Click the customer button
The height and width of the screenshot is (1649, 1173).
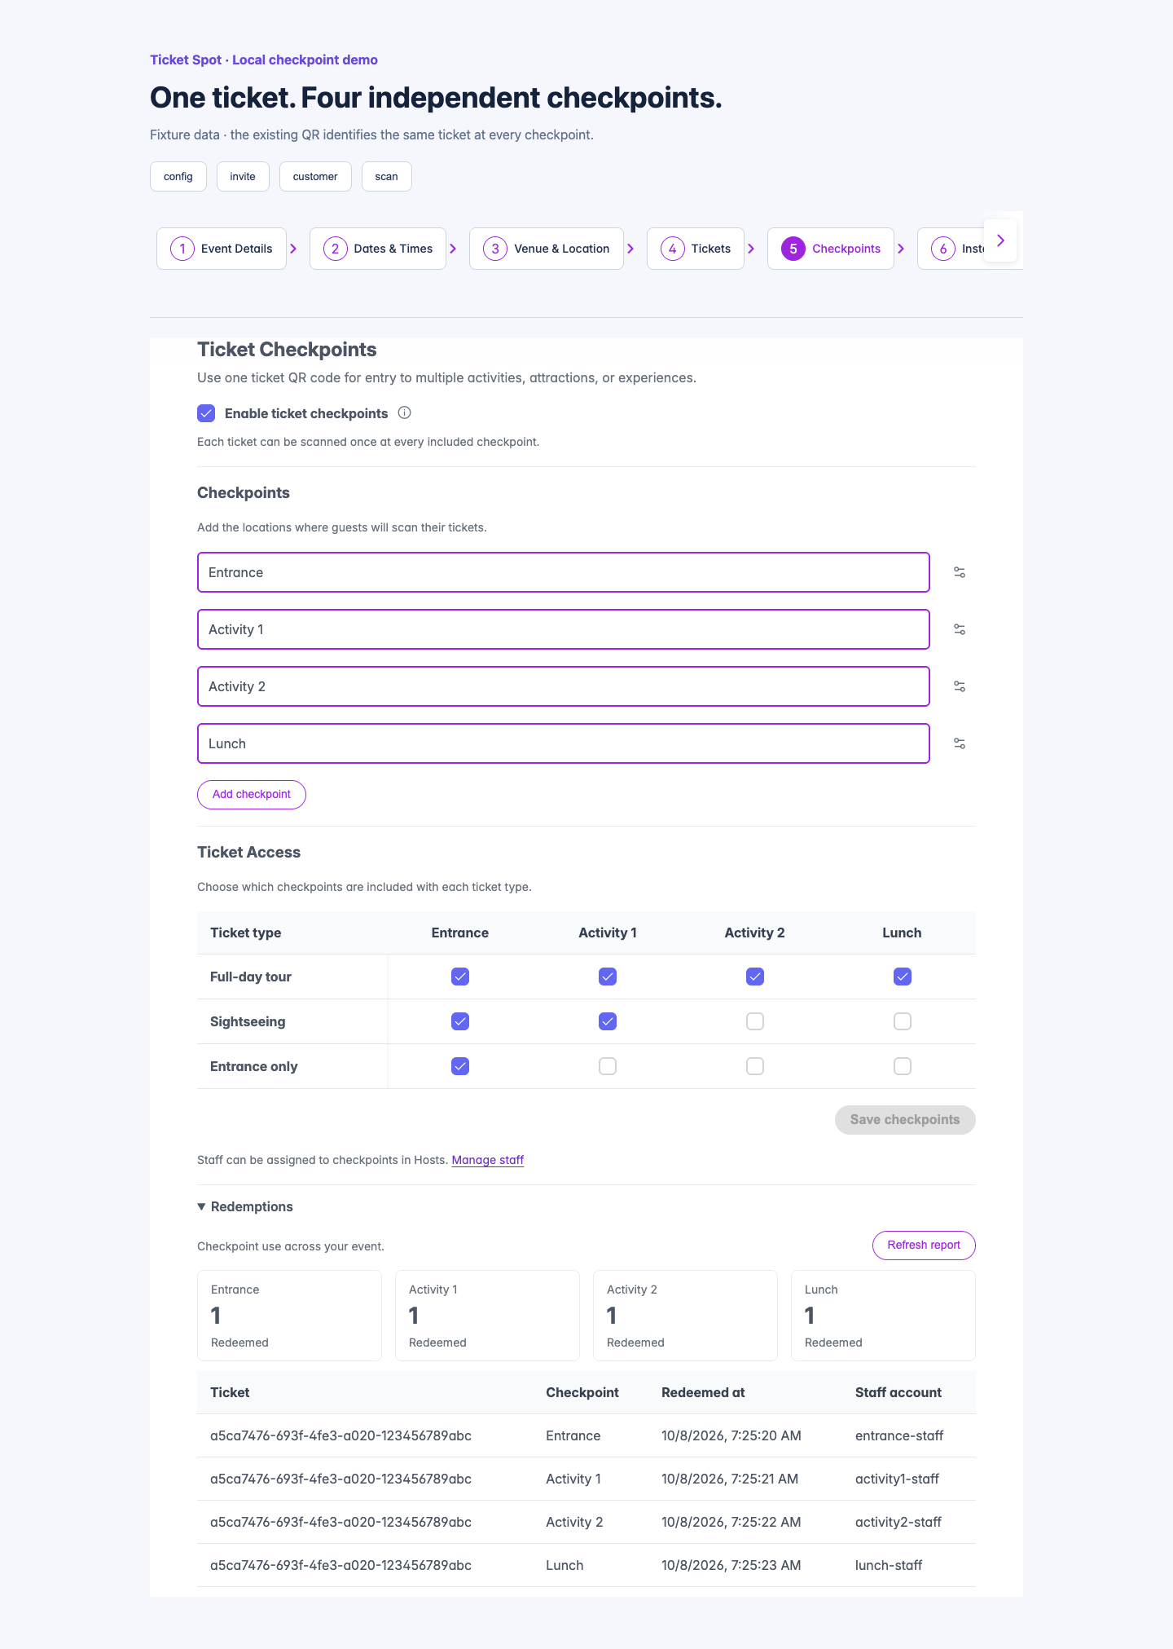[315, 176]
